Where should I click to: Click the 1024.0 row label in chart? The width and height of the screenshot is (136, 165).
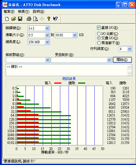tap(12, 131)
